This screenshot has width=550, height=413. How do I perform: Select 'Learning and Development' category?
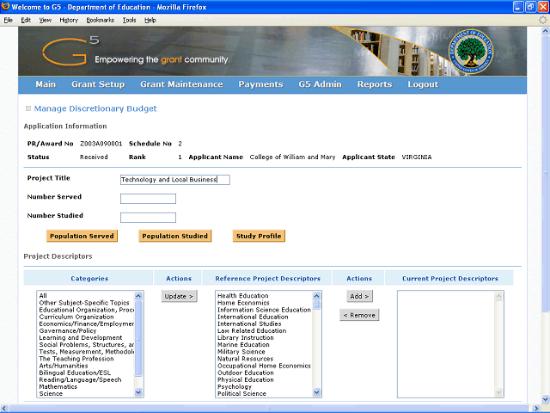pos(81,338)
